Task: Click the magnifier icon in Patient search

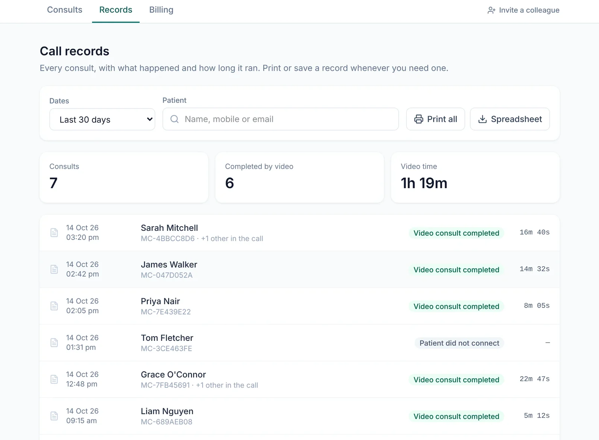Action: click(174, 119)
